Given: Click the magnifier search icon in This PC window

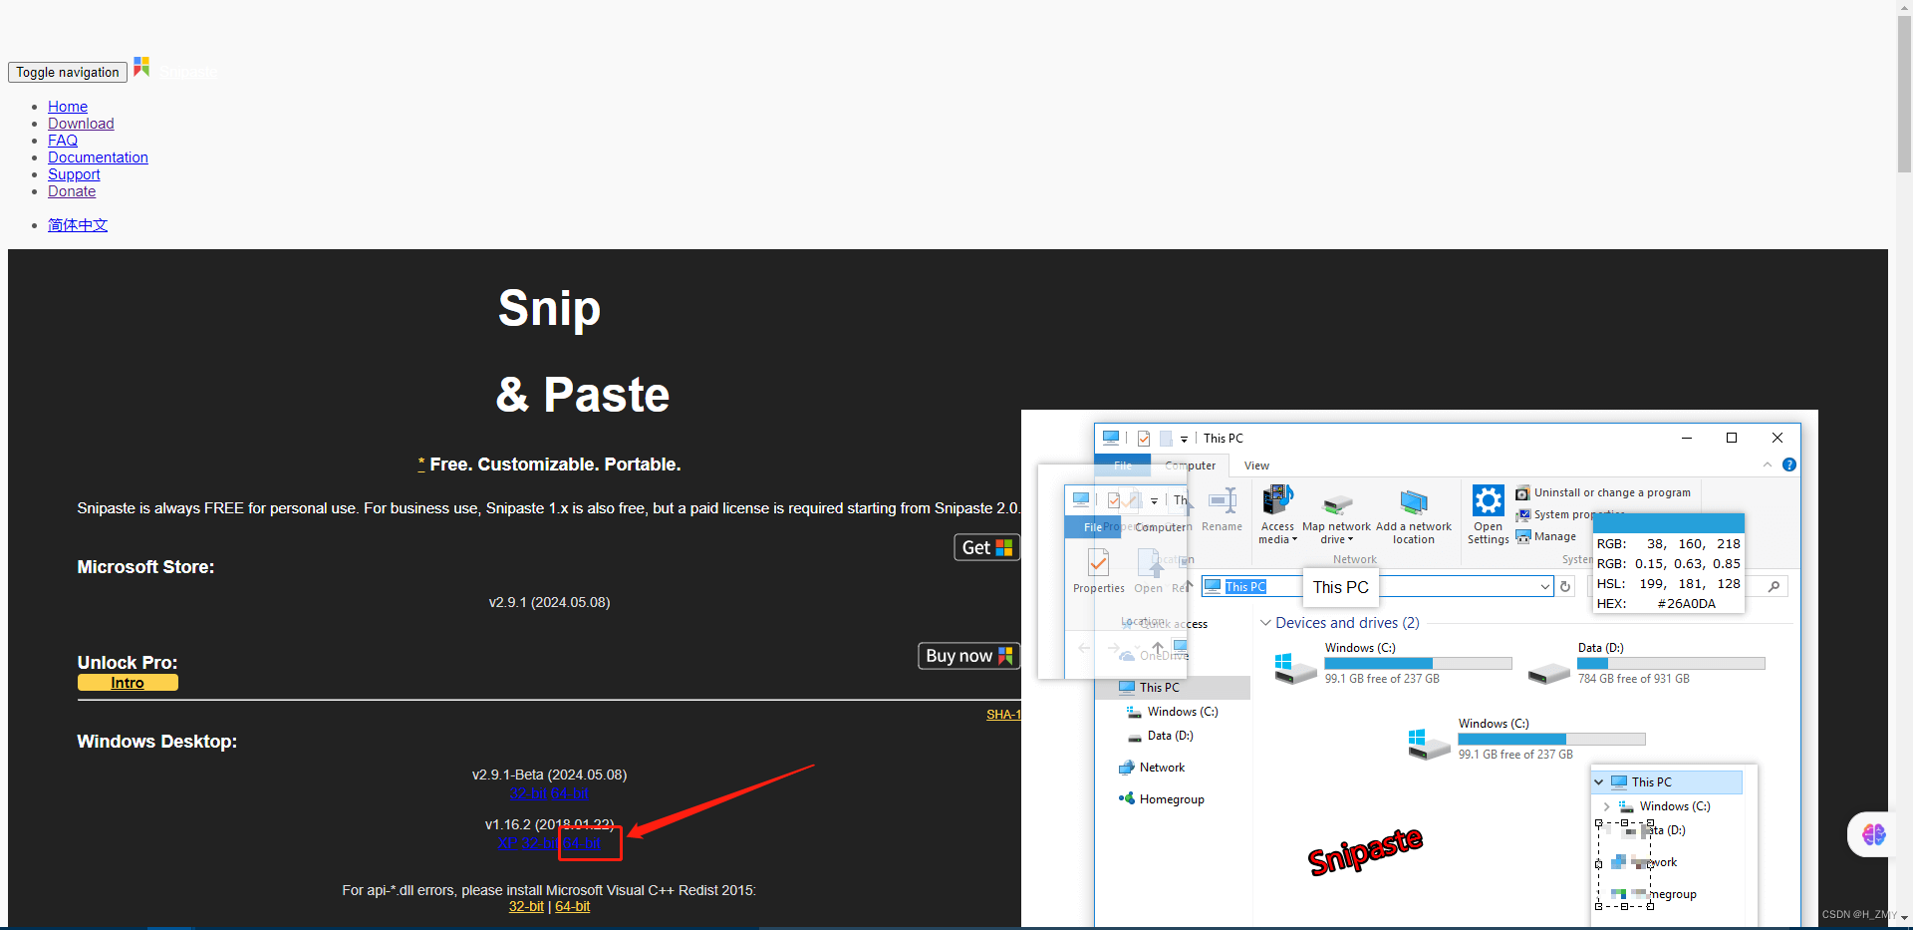Looking at the screenshot, I should [x=1774, y=587].
